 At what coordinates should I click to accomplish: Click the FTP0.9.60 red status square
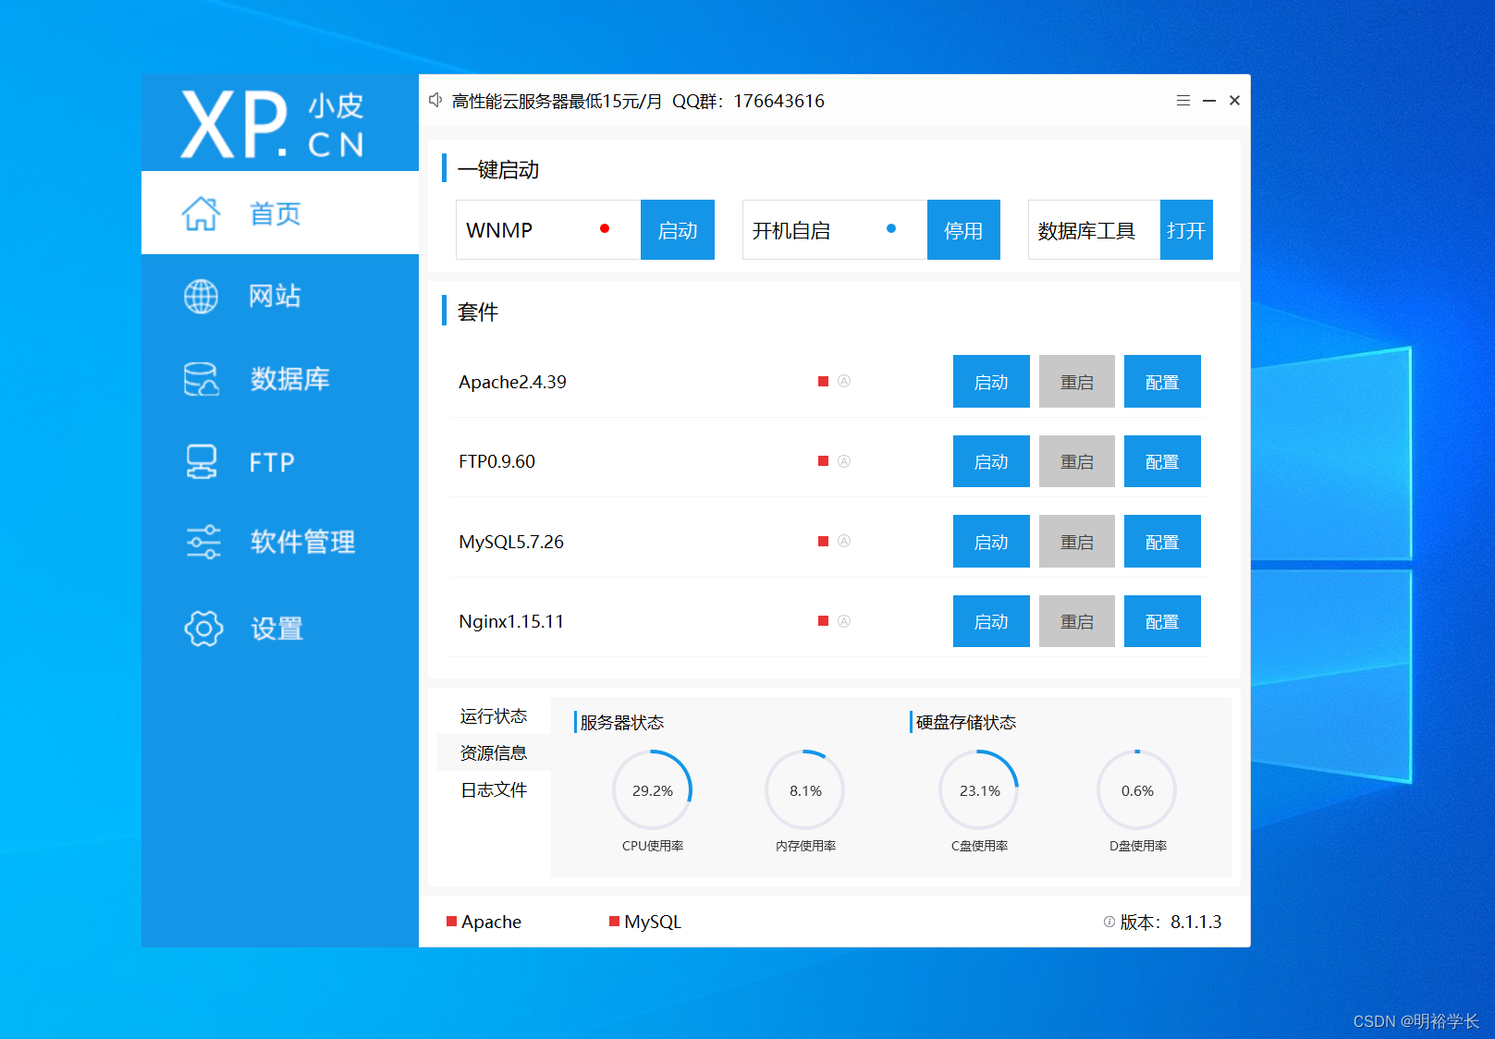pyautogui.click(x=823, y=461)
